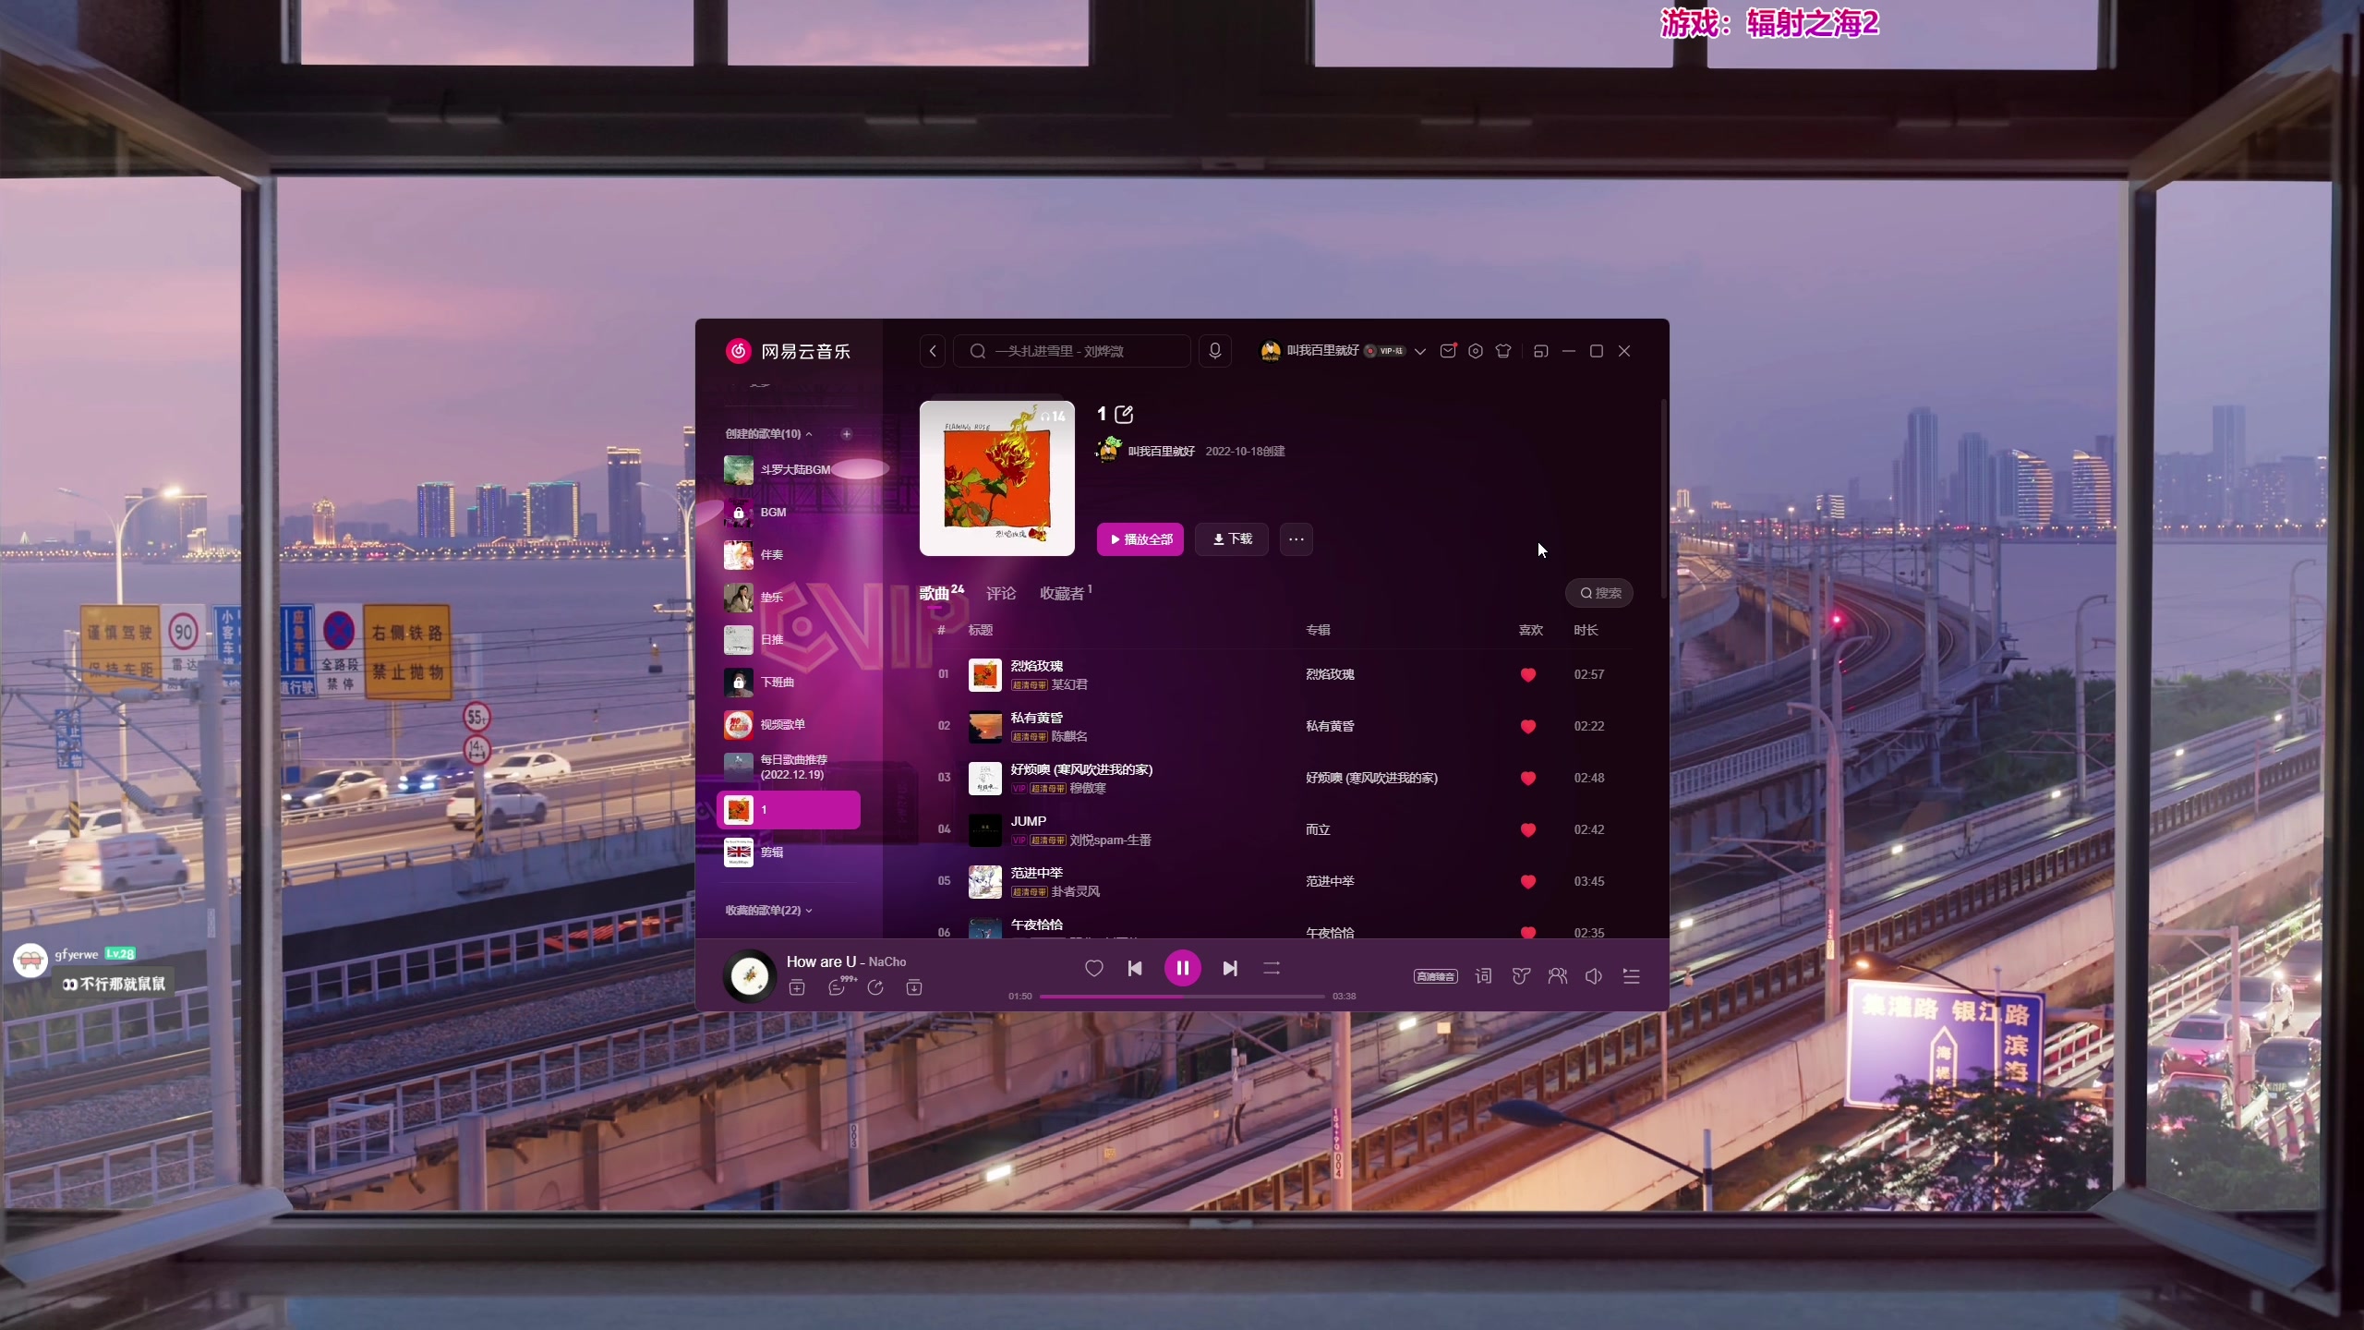Click the 下载 button
Viewport: 2364px width, 1330px height.
tap(1232, 539)
